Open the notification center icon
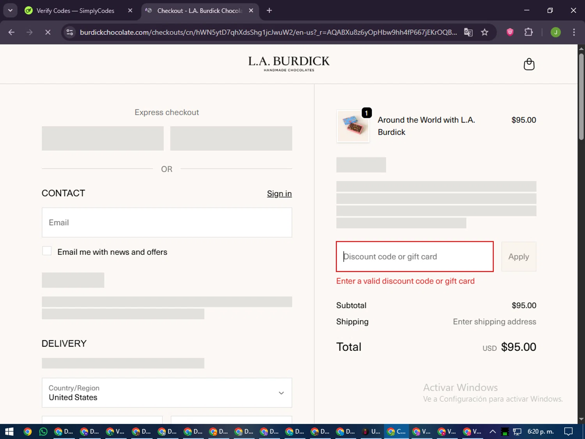 [569, 431]
